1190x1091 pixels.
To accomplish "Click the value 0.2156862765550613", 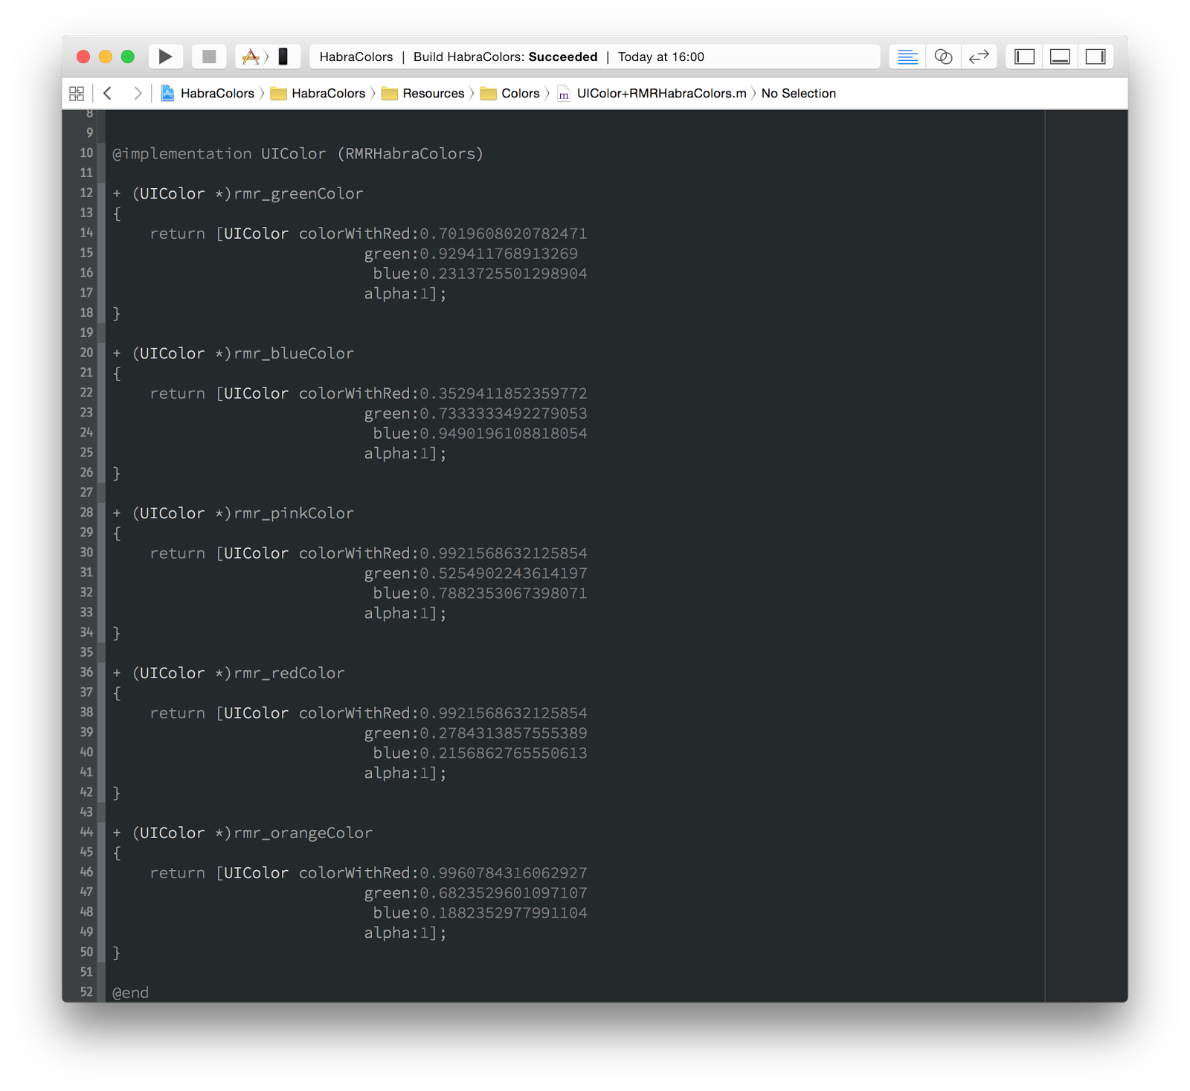I will [x=504, y=753].
